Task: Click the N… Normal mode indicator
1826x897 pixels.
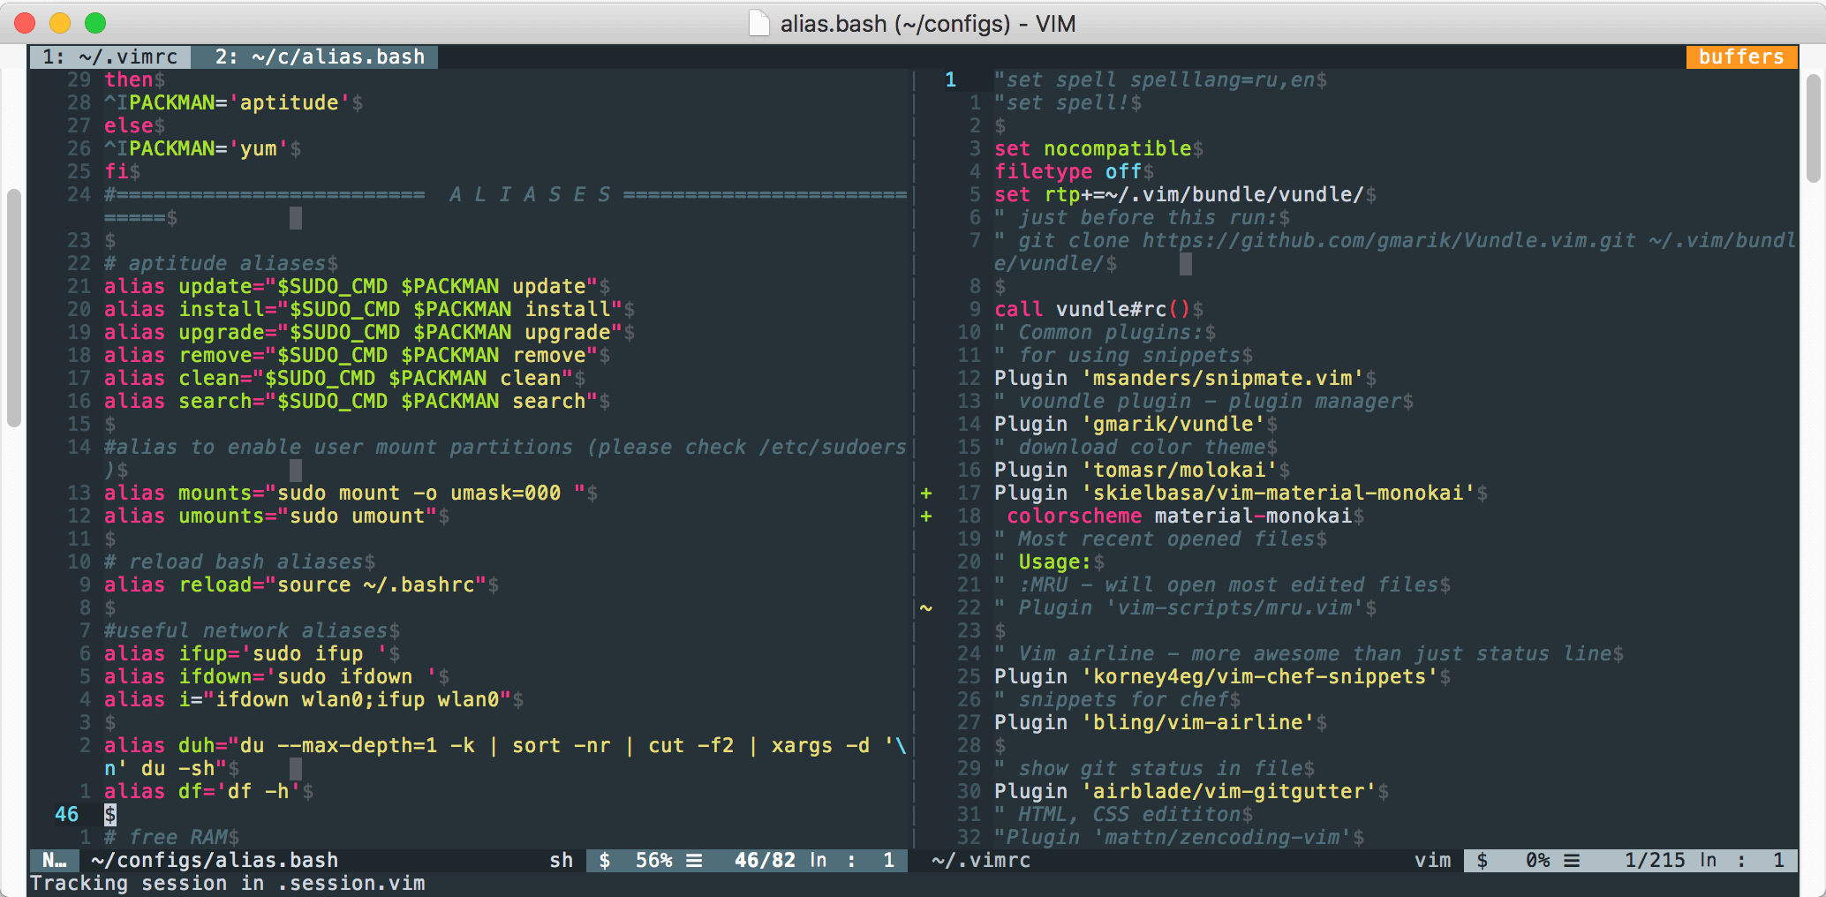Action: 54,860
